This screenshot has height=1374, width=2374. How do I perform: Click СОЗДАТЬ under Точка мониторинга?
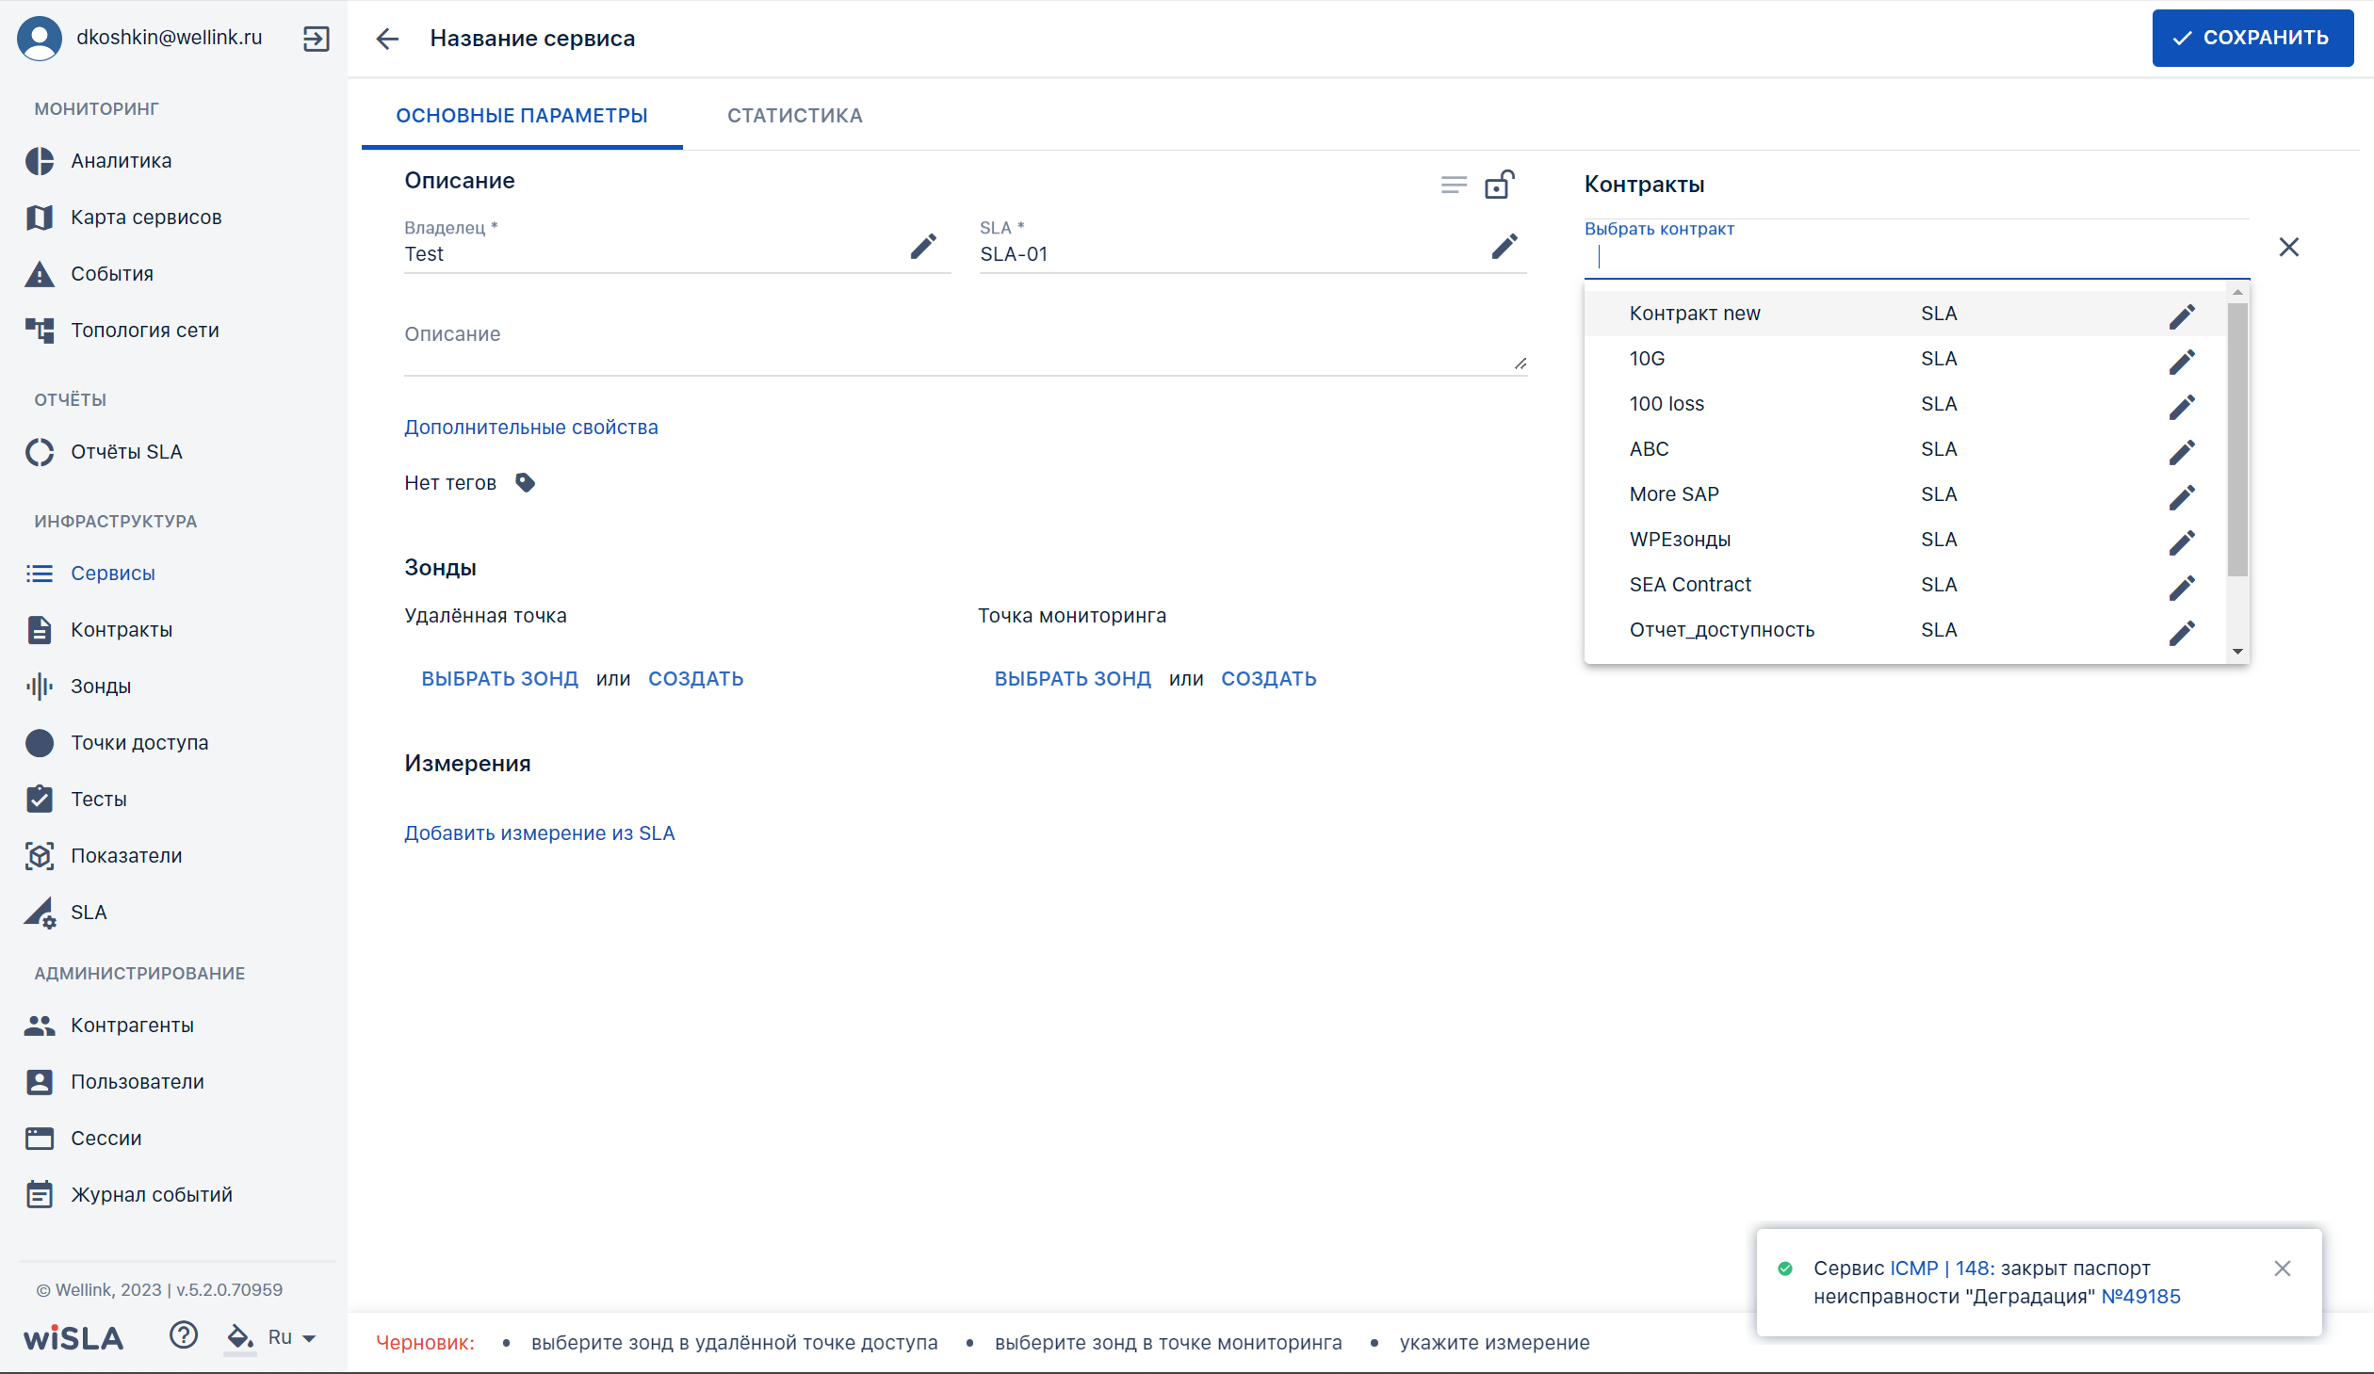coord(1268,679)
